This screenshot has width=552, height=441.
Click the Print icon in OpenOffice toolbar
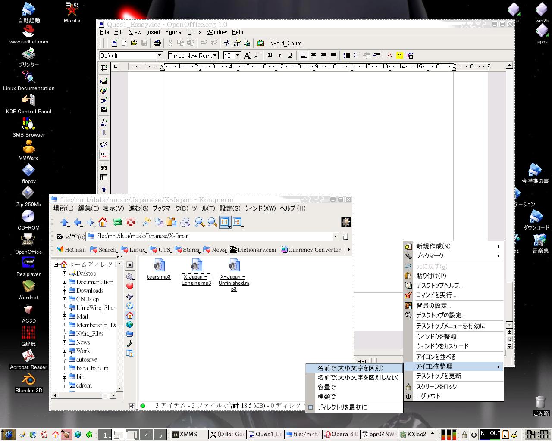point(157,43)
